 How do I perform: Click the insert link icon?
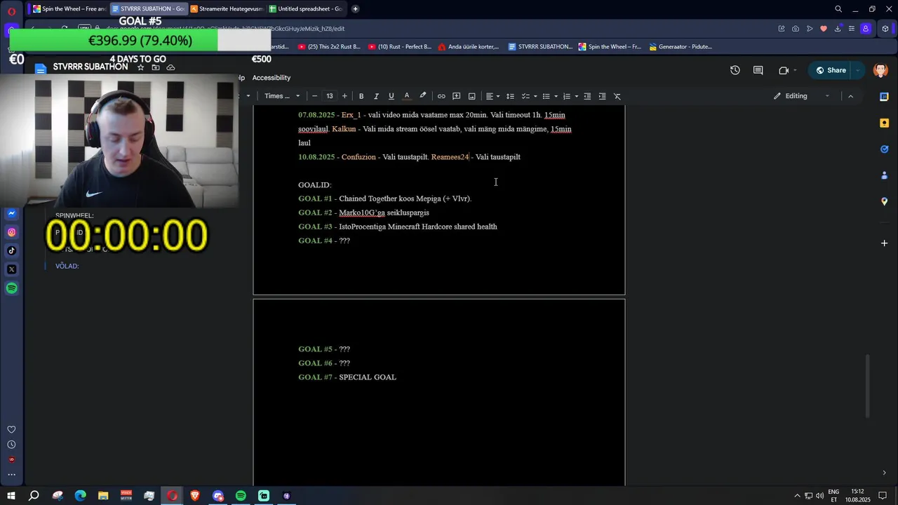[441, 96]
